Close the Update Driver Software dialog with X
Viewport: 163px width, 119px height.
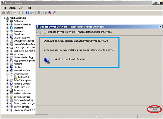[x=161, y=27]
